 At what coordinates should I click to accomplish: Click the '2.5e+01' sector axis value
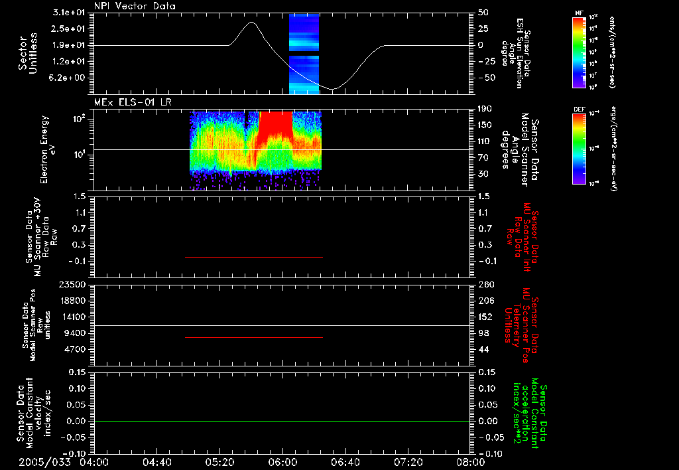click(x=69, y=29)
